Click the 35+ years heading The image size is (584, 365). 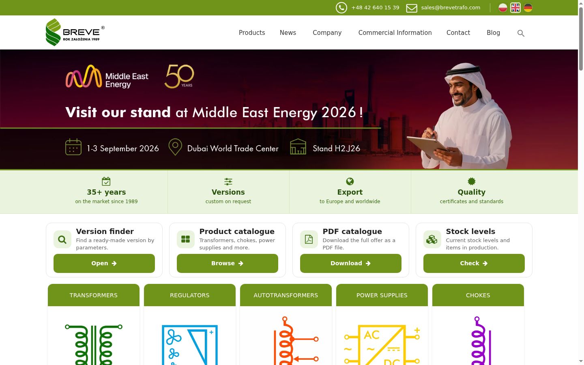(x=106, y=192)
